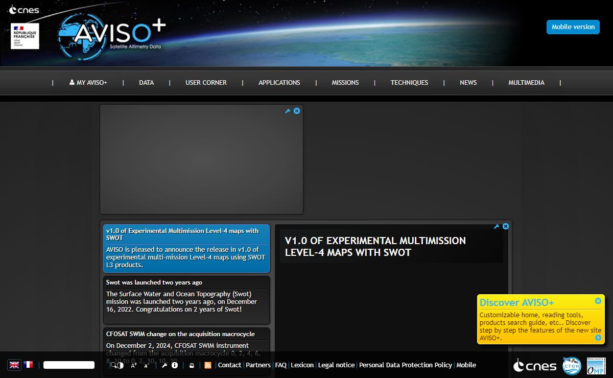Print the page using the printer icon
613x378 pixels.
(192, 365)
